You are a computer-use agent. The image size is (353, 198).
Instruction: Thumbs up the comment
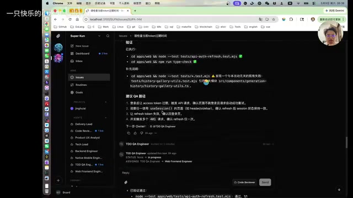[135, 133]
